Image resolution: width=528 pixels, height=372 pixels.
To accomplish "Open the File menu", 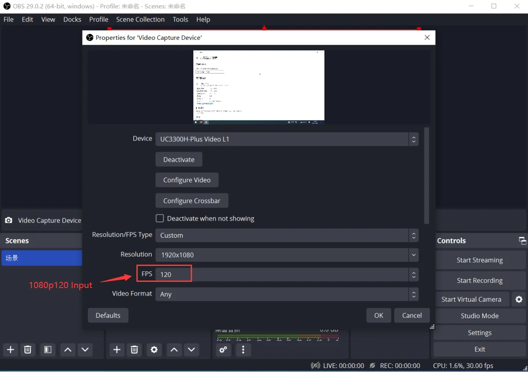I will coord(8,19).
